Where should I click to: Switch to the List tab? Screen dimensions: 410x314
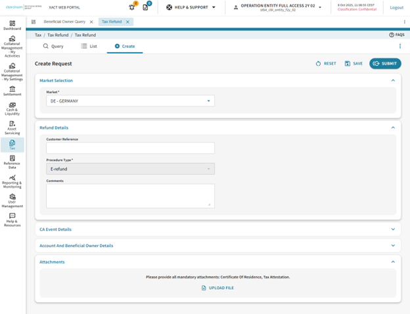[x=89, y=46]
